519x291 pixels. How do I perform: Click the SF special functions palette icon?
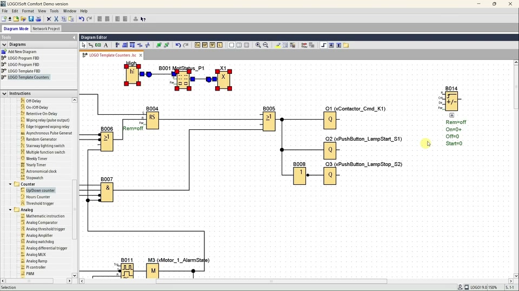(x=212, y=45)
